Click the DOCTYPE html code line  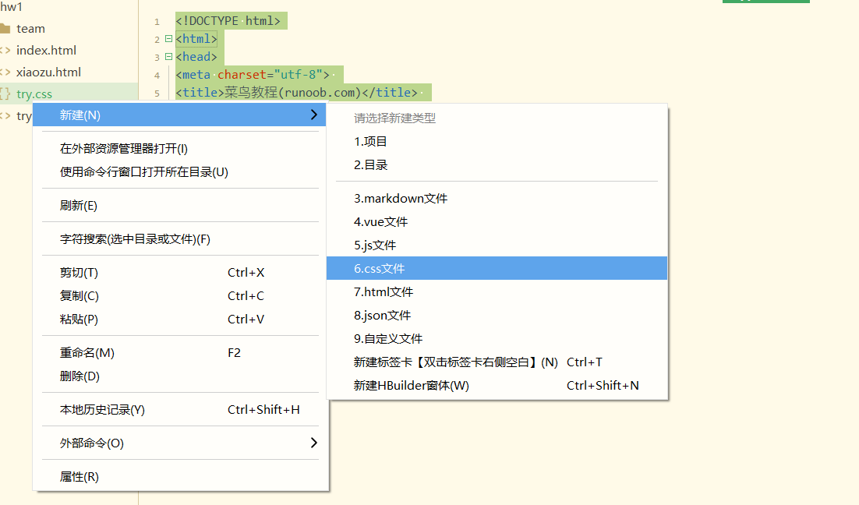[x=228, y=21]
